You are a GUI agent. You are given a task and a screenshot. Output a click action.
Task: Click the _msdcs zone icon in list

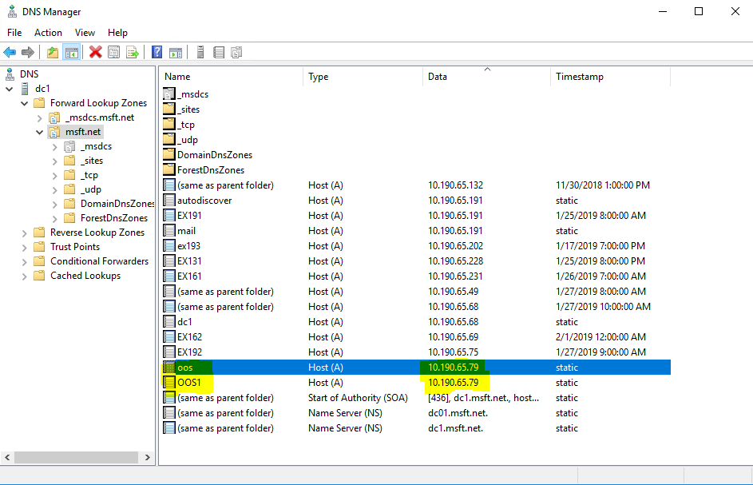point(168,94)
